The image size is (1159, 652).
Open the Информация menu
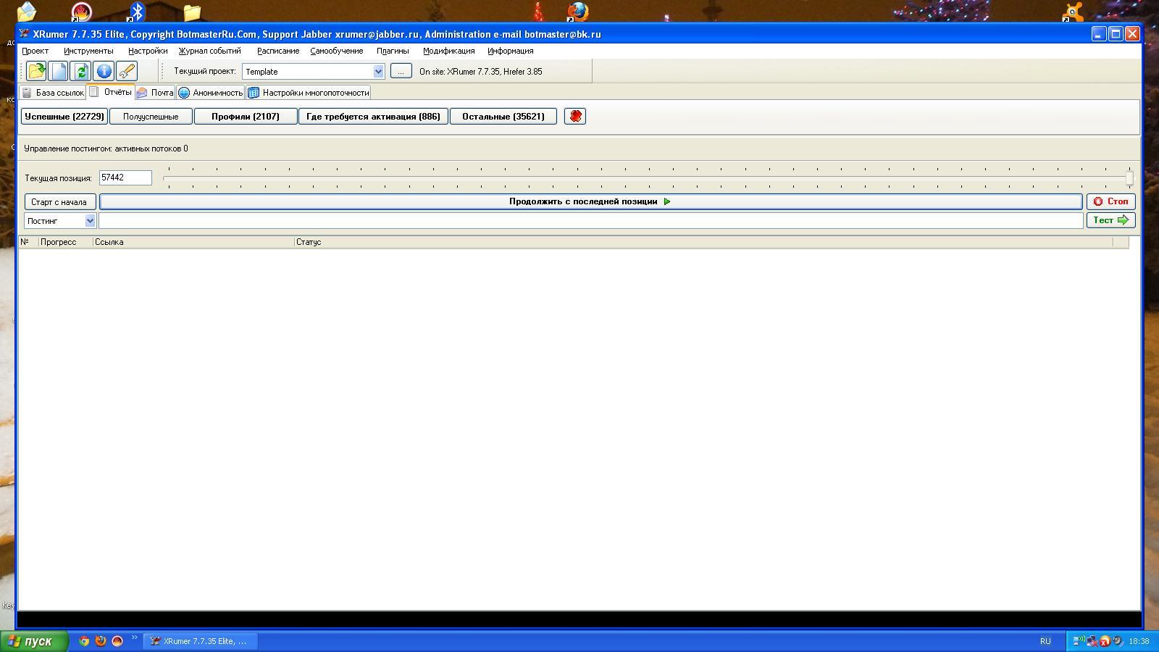tap(511, 51)
